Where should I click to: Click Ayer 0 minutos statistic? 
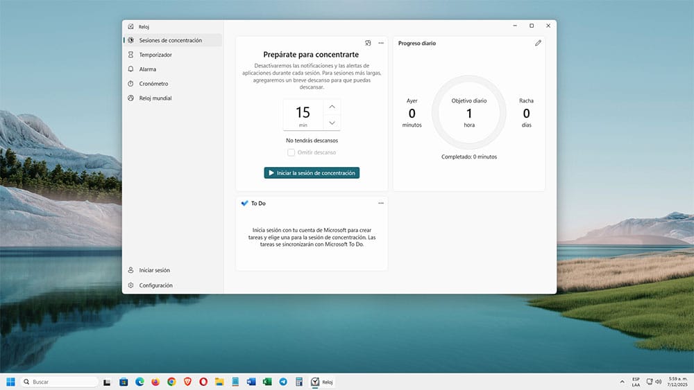(412, 113)
